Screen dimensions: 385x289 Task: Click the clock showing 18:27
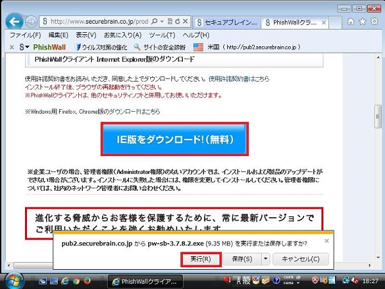pos(370,281)
